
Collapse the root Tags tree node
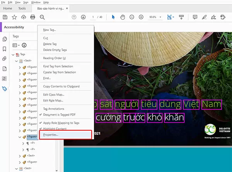(13, 55)
